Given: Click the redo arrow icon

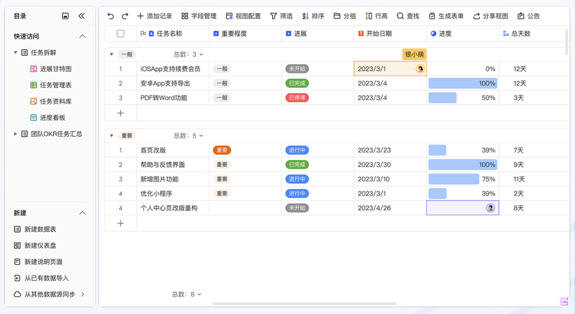Looking at the screenshot, I should click(125, 16).
